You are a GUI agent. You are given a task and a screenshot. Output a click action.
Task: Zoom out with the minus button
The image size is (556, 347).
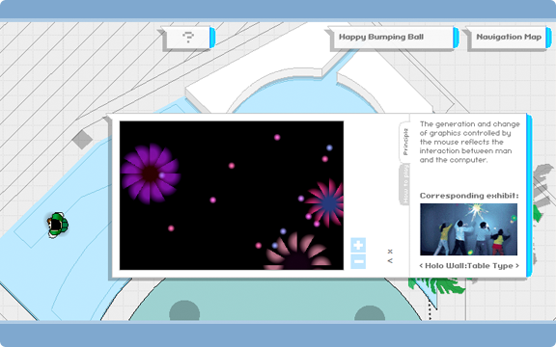pyautogui.click(x=358, y=261)
